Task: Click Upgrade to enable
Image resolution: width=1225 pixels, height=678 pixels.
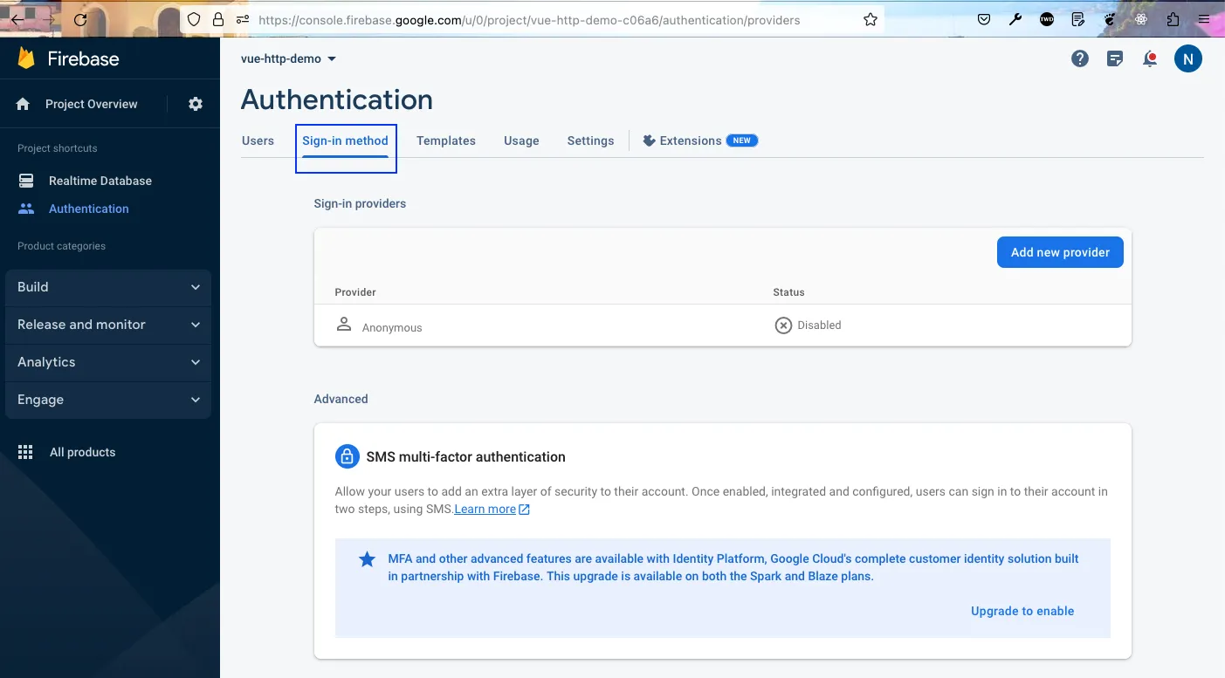Action: click(1022, 611)
